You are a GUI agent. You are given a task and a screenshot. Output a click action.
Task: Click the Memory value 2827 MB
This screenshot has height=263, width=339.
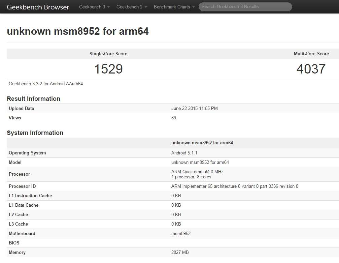pos(180,253)
